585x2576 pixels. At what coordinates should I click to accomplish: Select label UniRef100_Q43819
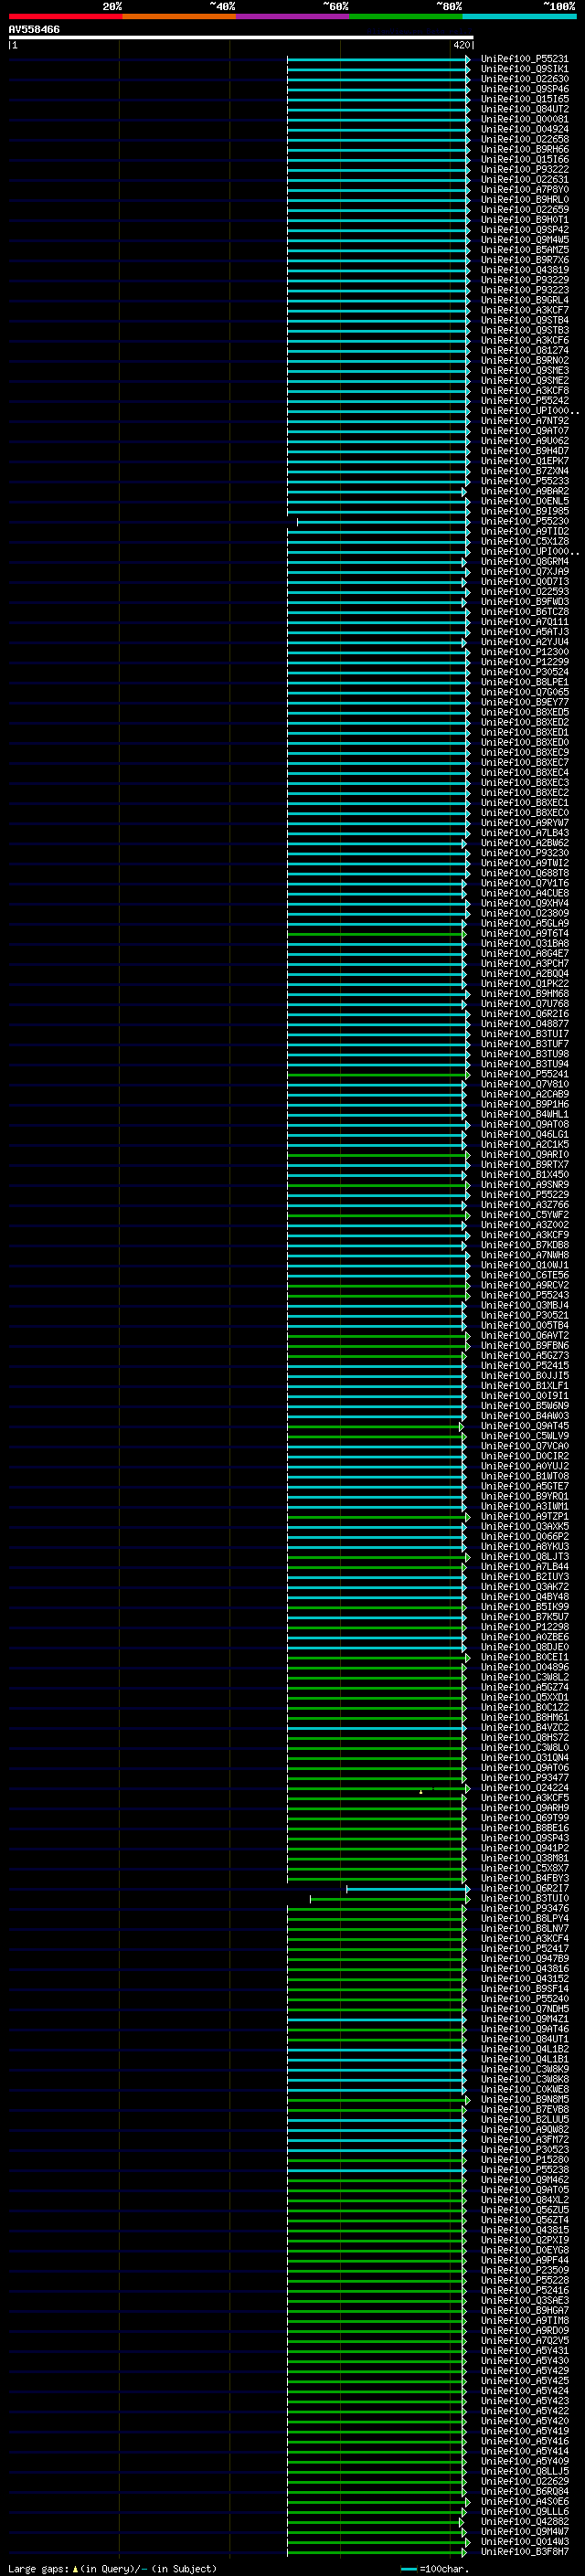click(x=525, y=270)
